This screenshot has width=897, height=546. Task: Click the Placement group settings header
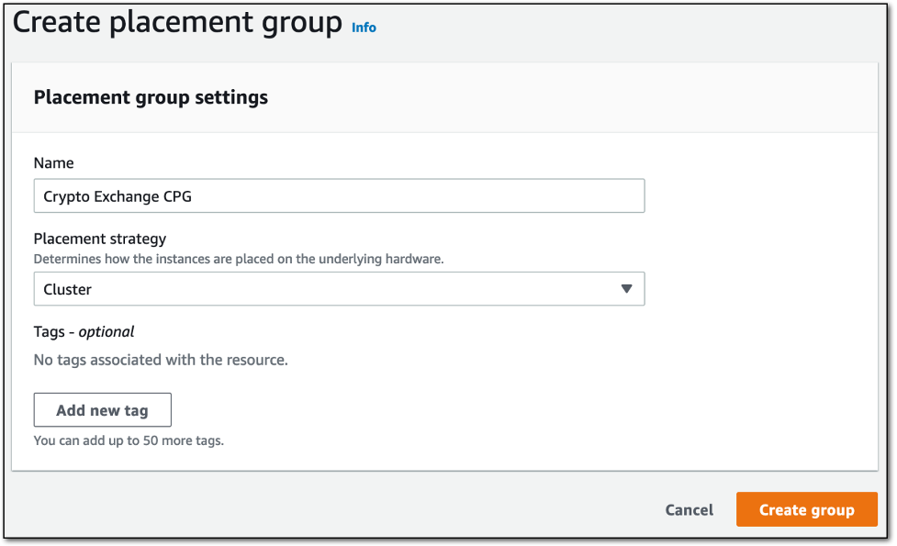click(151, 96)
